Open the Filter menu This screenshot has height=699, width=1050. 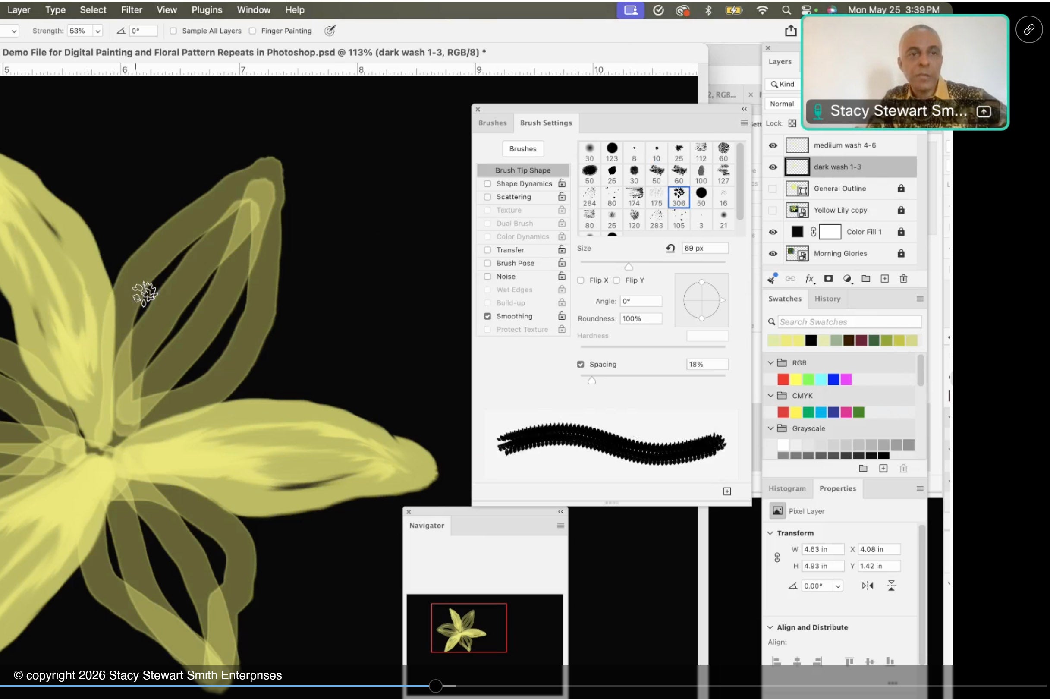132,10
